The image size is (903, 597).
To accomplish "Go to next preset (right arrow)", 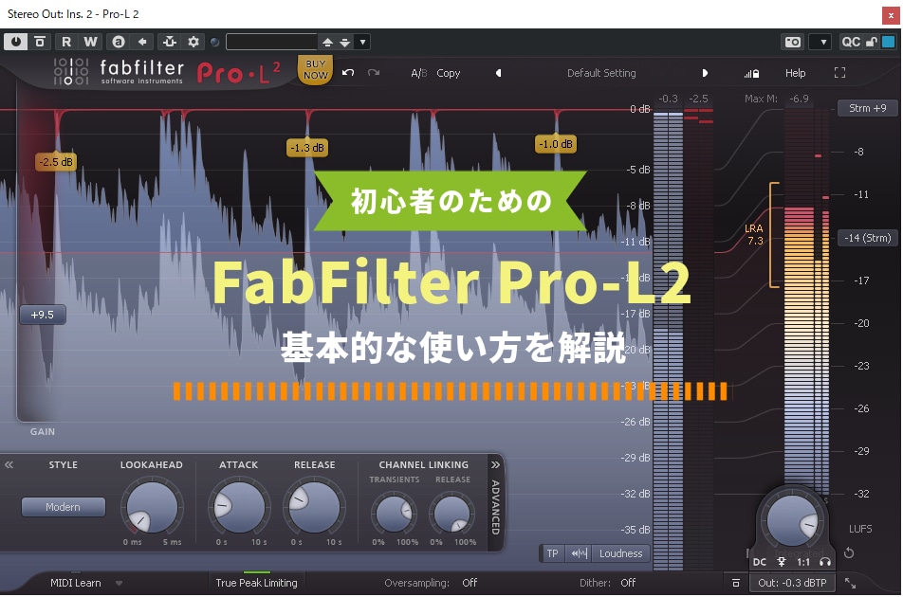I will (x=705, y=73).
